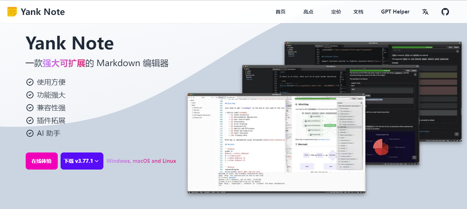Image resolution: width=467 pixels, height=209 pixels.
Task: Click the pink 在线体验 button
Action: 41,161
